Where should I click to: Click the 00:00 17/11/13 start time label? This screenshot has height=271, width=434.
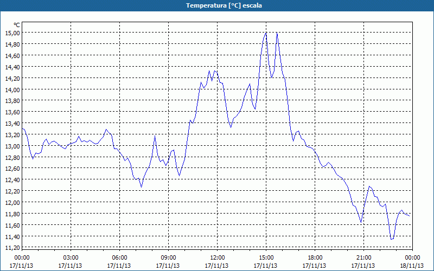(x=22, y=262)
